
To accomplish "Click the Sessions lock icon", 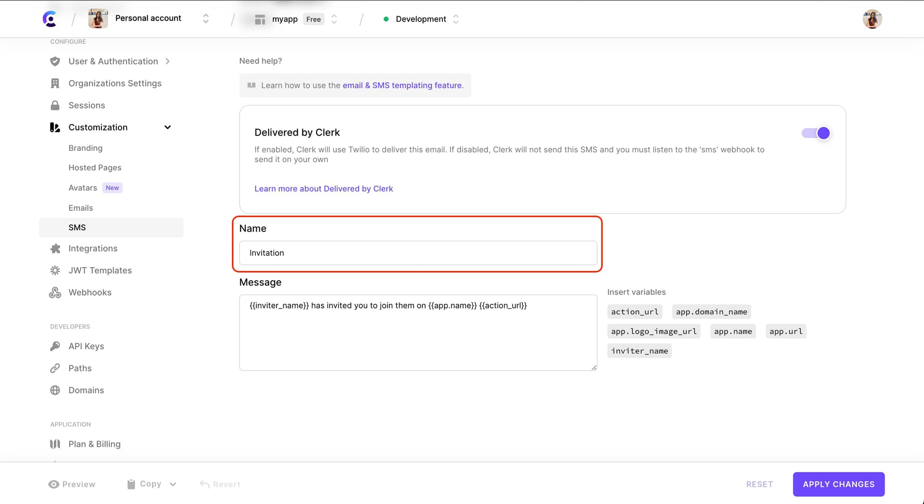I will click(x=55, y=105).
